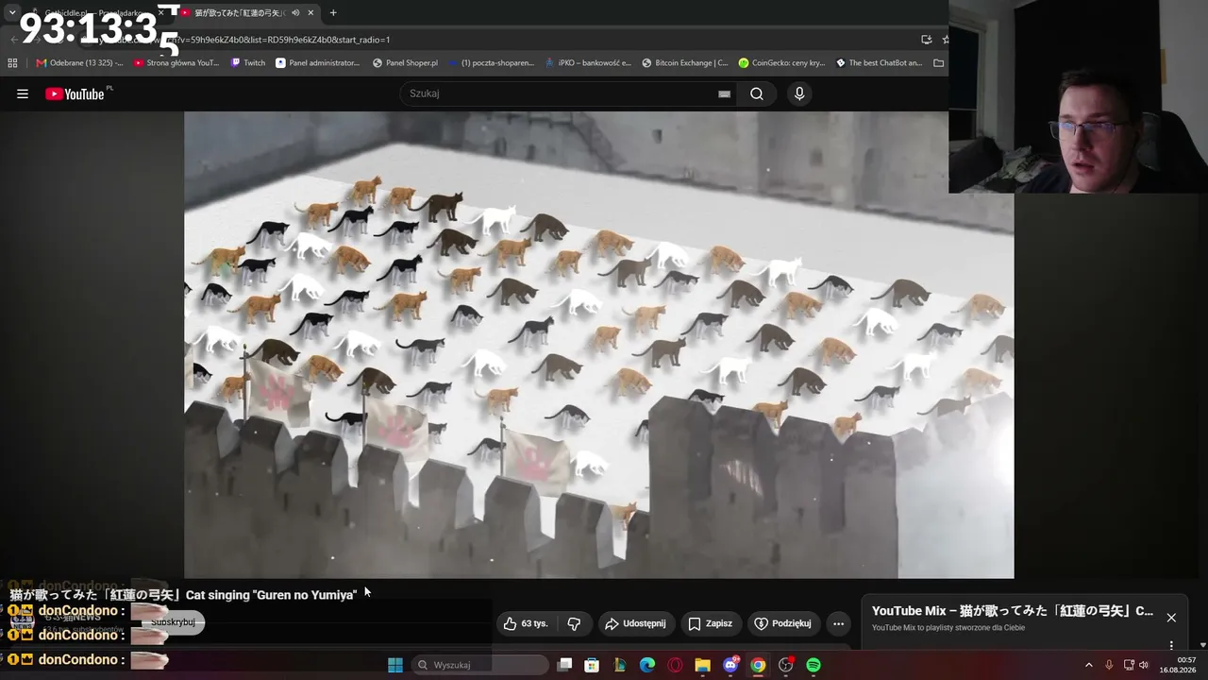Viewport: 1208px width, 680px height.
Task: Open the bookmarks folder icon
Action: [x=938, y=63]
